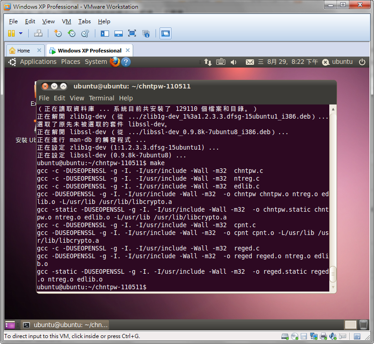Screen dimensions: 374x344
Task: Launch Firefox from the top panel
Action: (x=115, y=62)
